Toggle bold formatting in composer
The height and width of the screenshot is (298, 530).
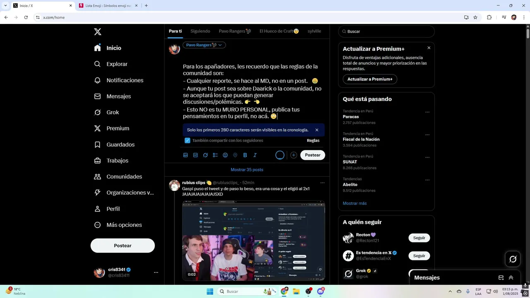tap(245, 155)
